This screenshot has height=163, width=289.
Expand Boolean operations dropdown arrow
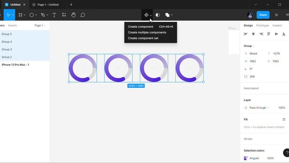pos(172,15)
